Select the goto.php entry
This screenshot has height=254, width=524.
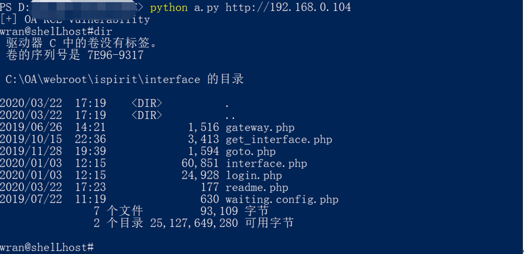coord(250,151)
